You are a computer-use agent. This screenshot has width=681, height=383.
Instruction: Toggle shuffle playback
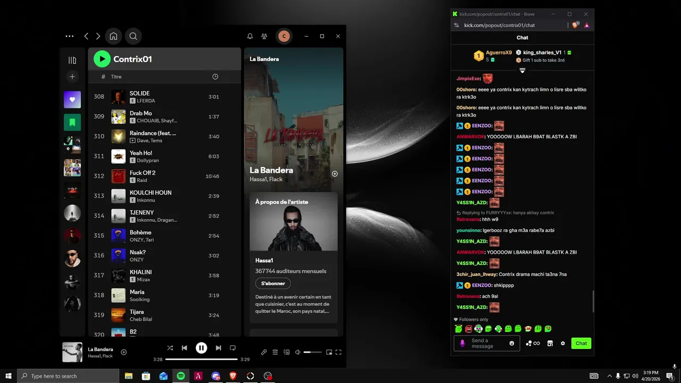pos(170,348)
